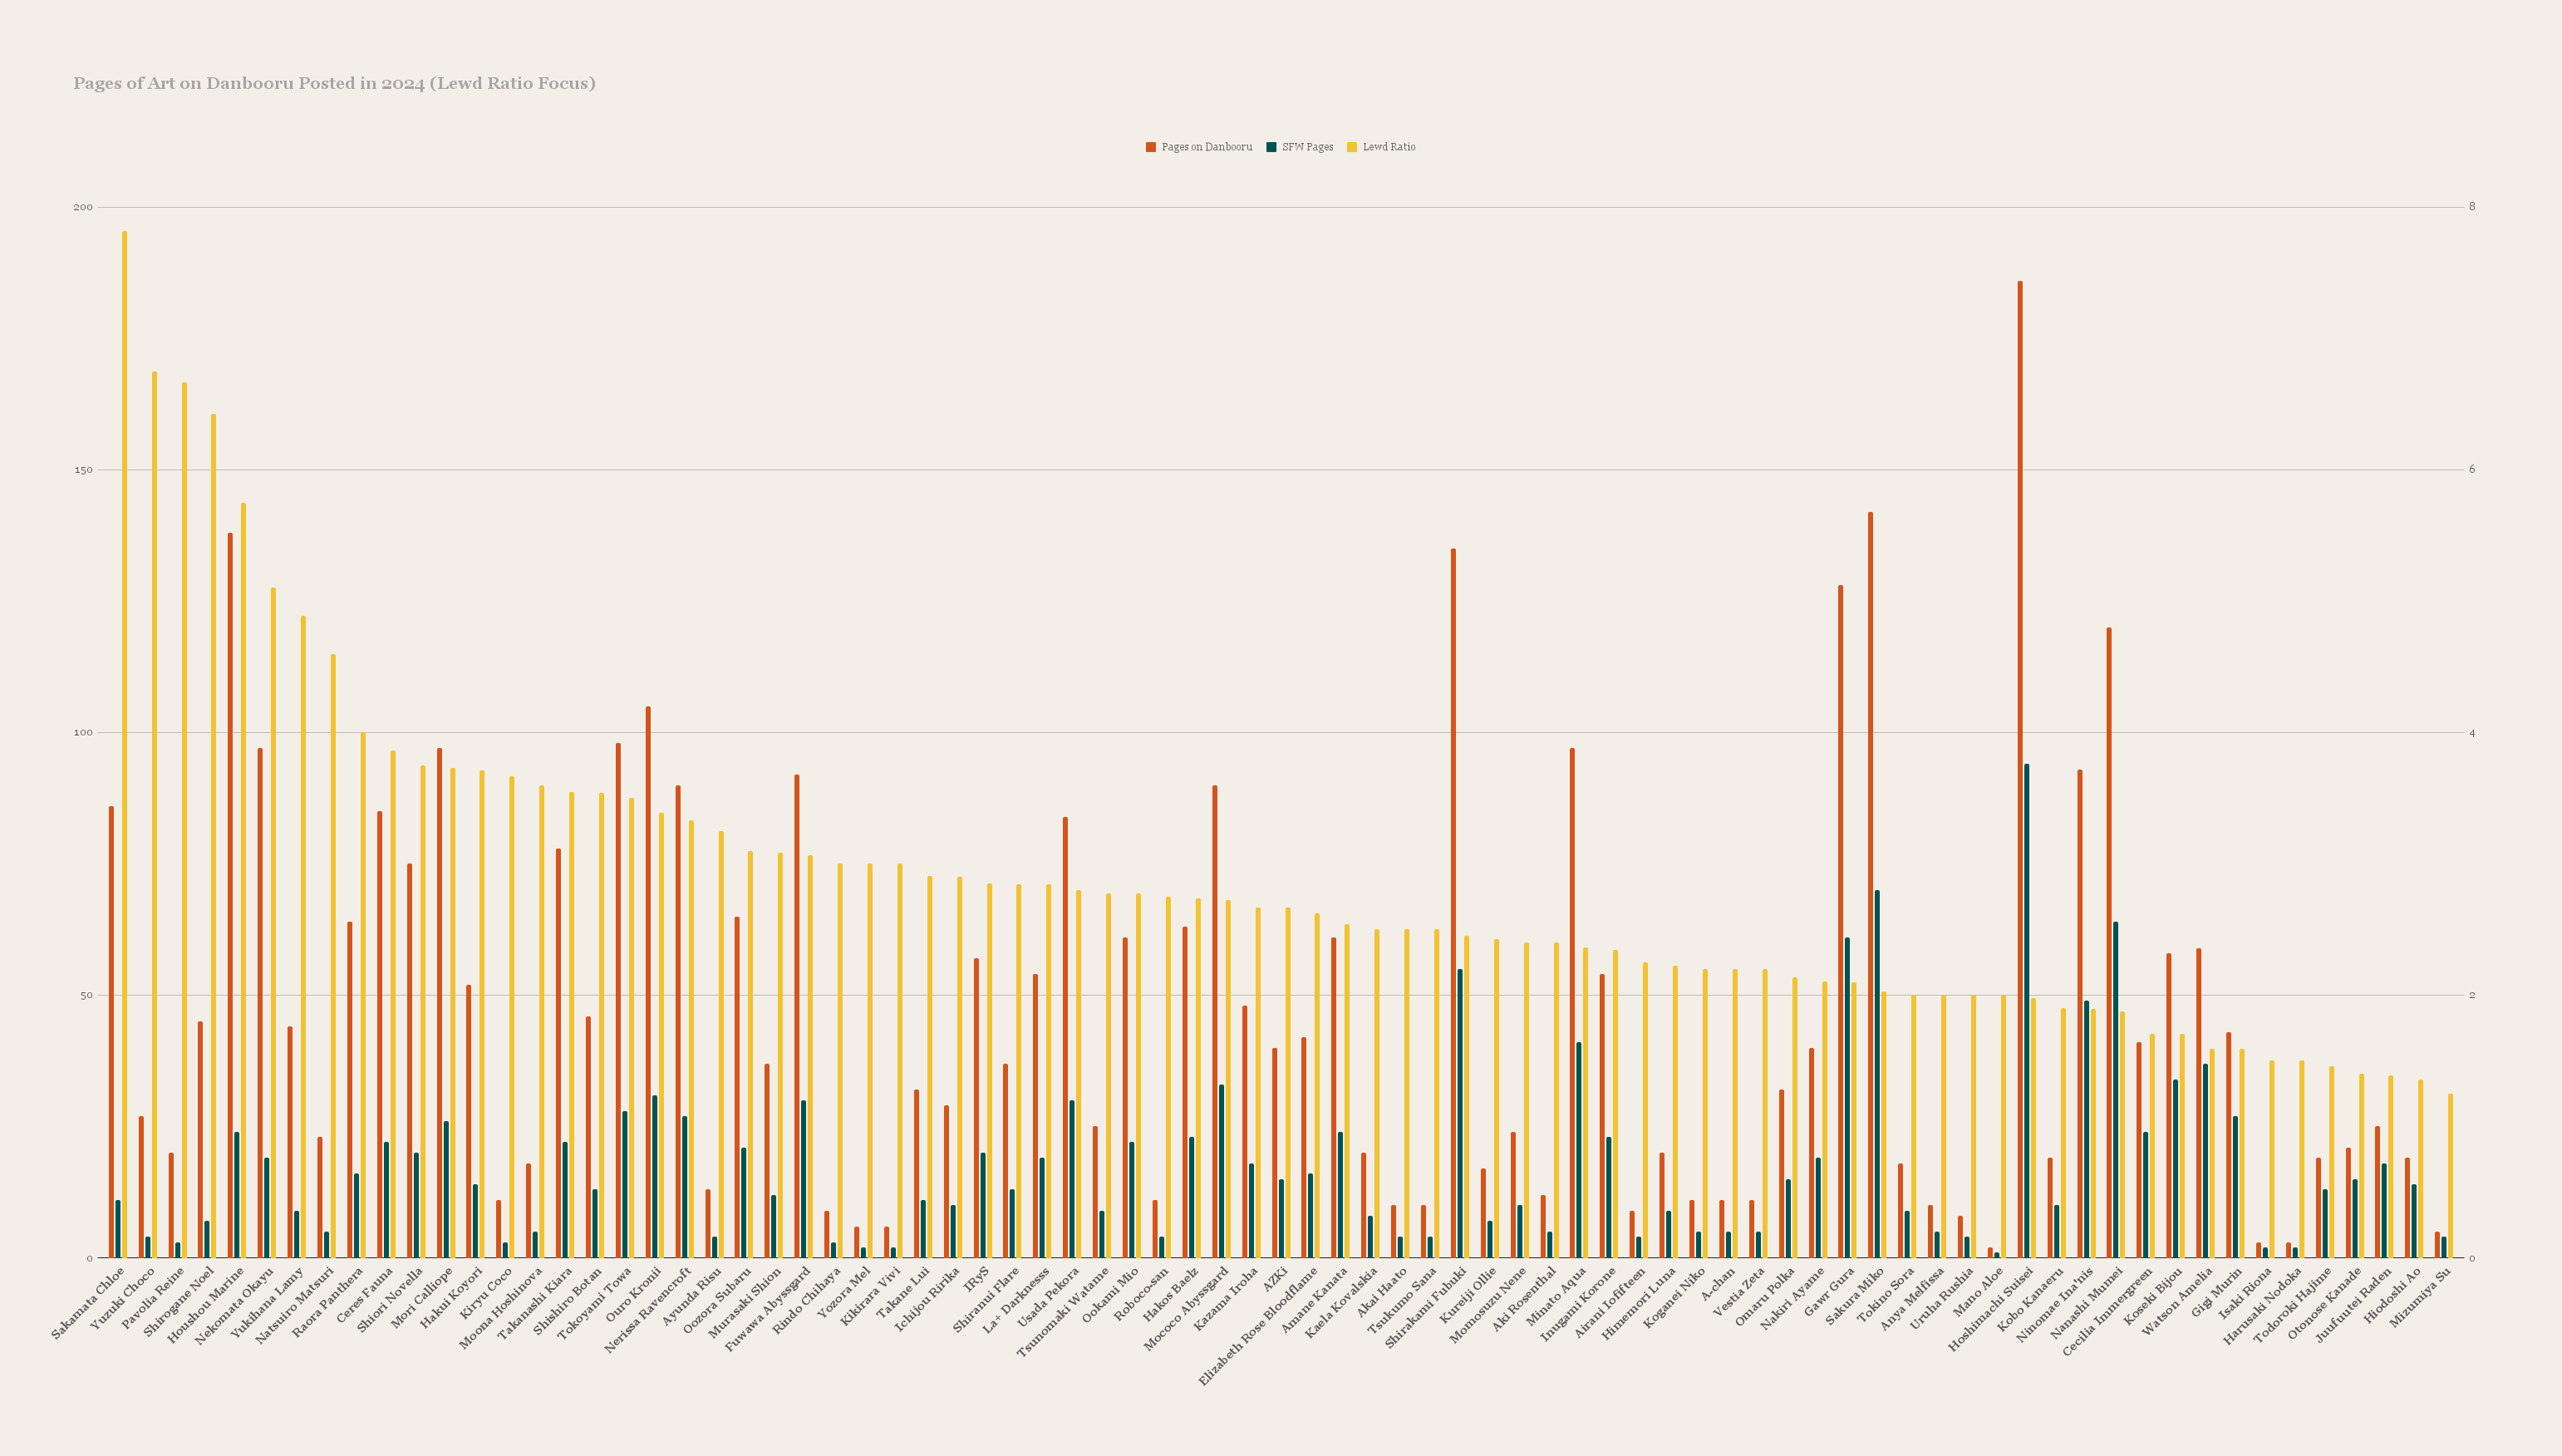Click Sakura Miko's orange Pages bar
This screenshot has height=1456, width=2562.
[1871, 885]
